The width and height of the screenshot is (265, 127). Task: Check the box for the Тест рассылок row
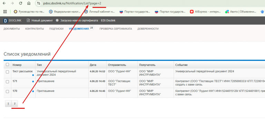(x=8, y=72)
